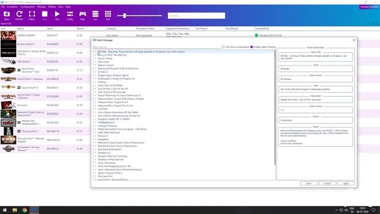Expand the Red Dead Redemption entry

(95, 149)
